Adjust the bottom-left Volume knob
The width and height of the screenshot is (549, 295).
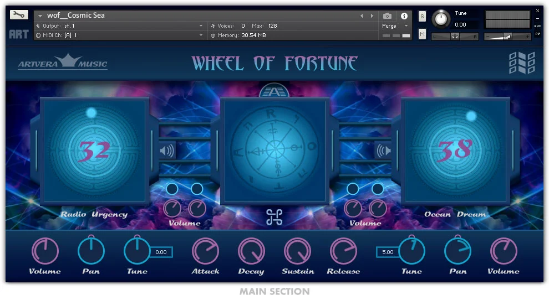click(x=45, y=251)
